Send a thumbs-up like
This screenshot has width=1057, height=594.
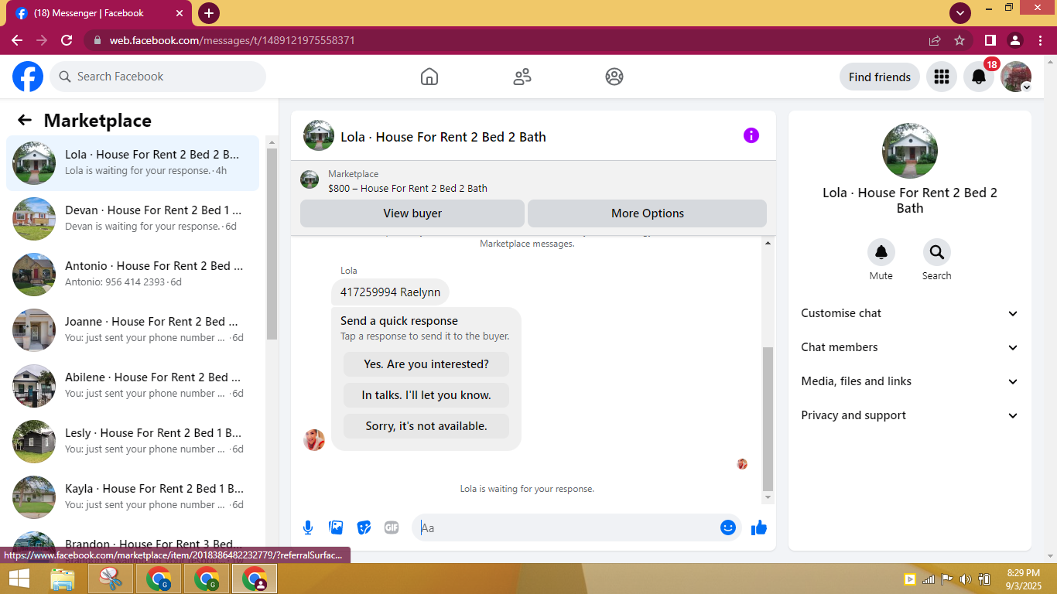(759, 527)
